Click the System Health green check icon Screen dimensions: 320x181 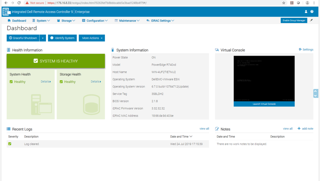(x=11, y=82)
